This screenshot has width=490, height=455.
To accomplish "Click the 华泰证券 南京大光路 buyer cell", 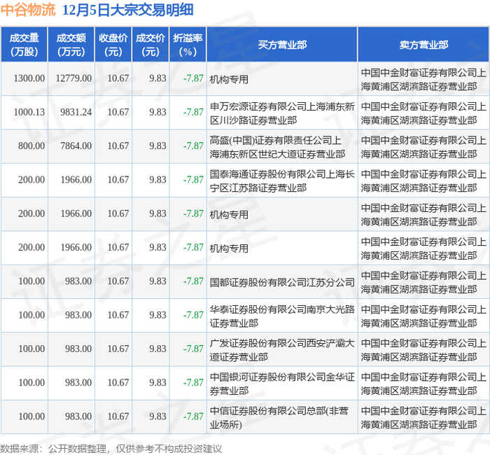I will (282, 316).
